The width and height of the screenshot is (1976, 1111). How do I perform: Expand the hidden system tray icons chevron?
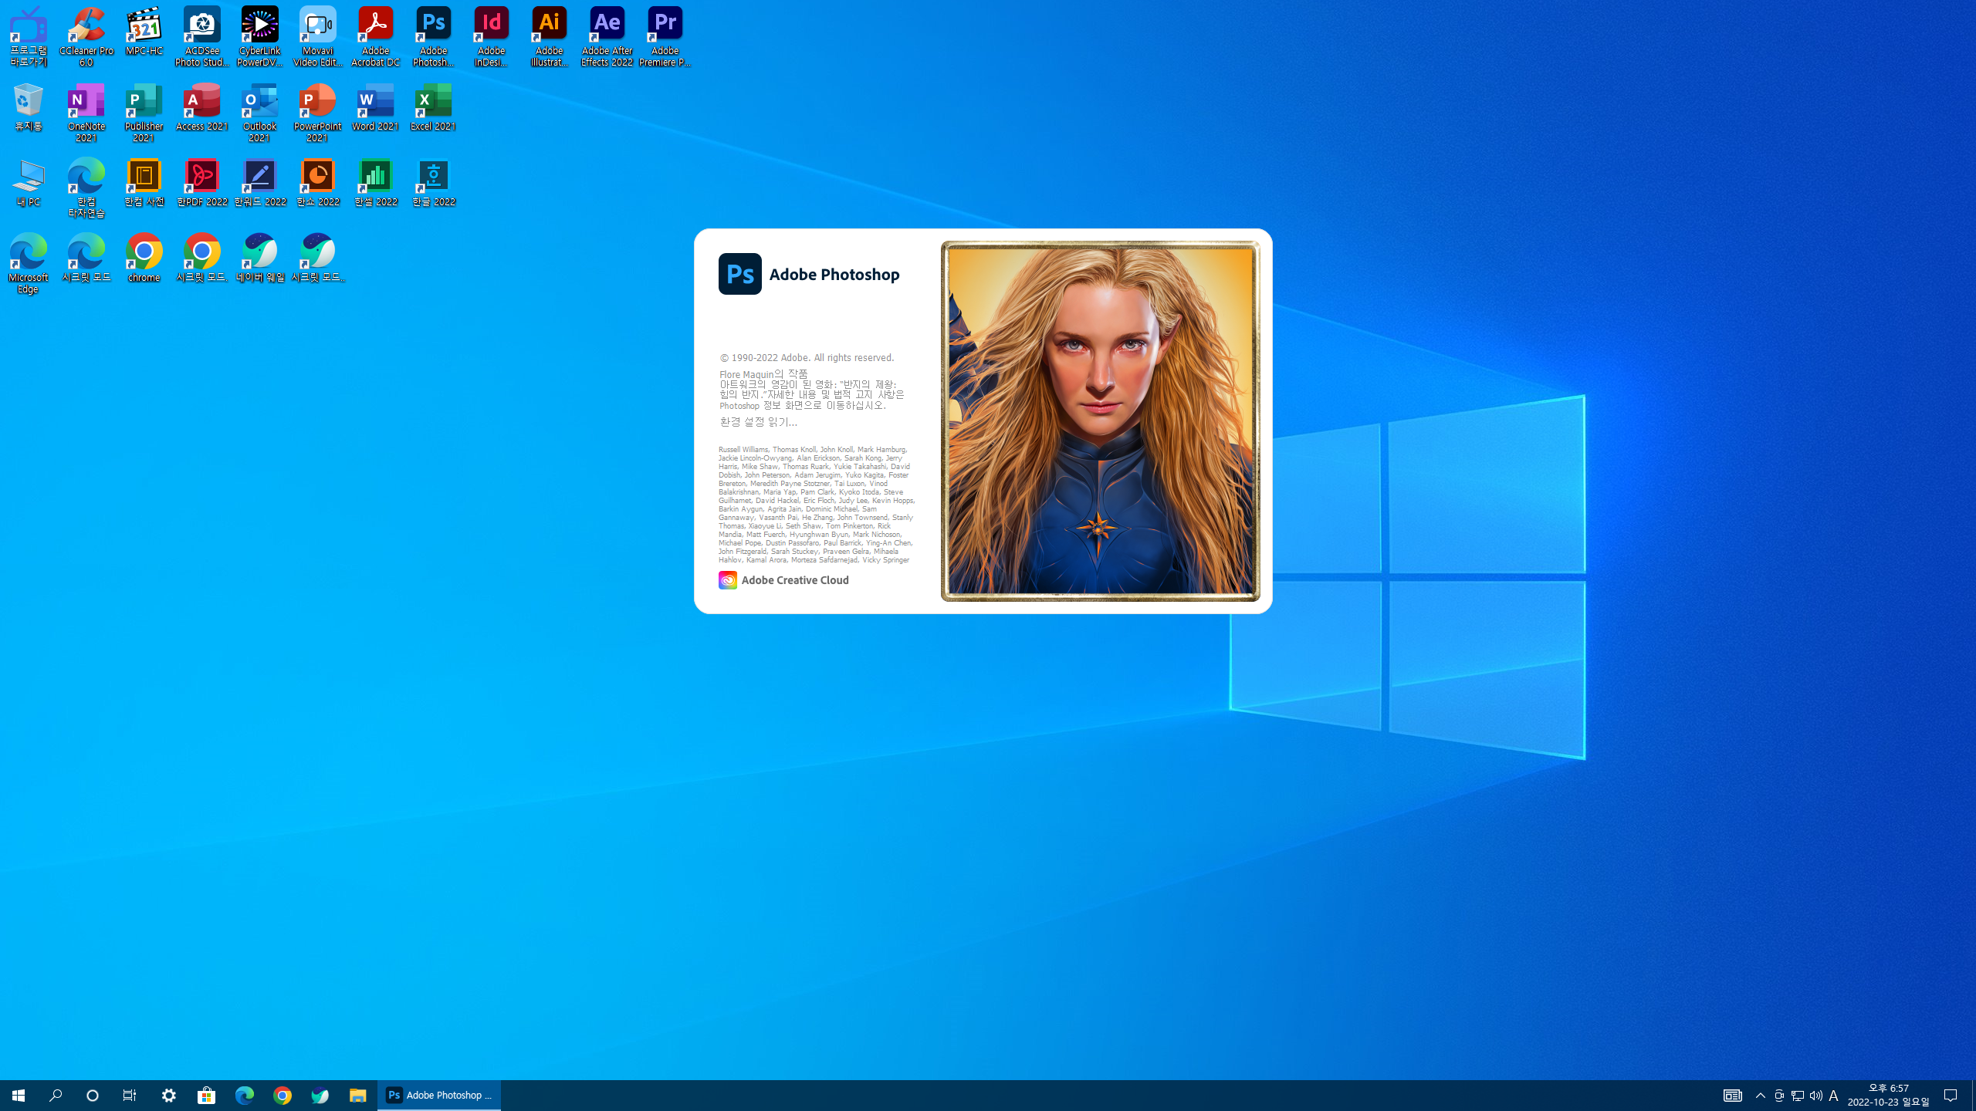[x=1761, y=1096]
